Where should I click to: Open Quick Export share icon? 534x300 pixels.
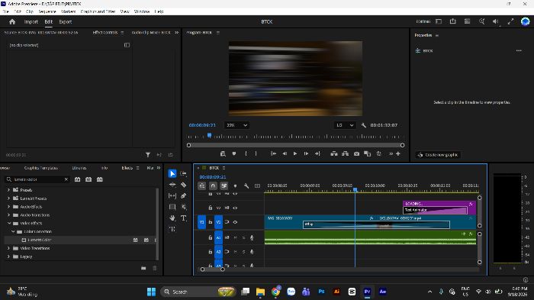click(452, 21)
